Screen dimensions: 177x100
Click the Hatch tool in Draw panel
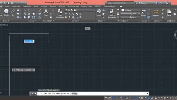18,17
